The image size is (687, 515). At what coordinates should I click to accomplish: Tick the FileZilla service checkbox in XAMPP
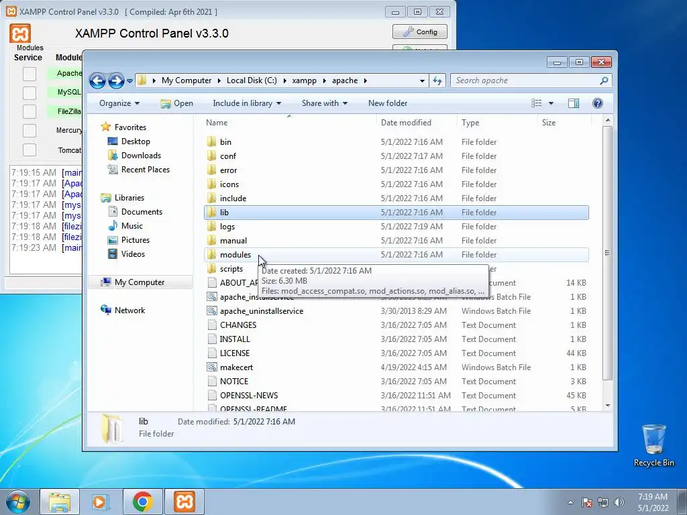tap(30, 112)
